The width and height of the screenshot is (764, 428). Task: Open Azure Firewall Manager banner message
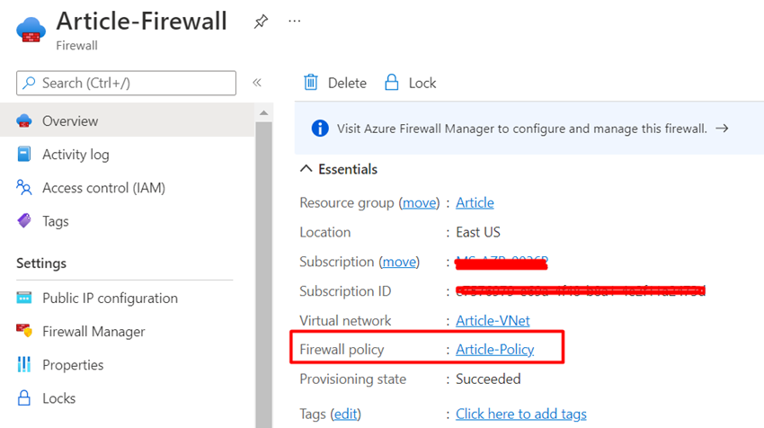[x=522, y=129]
